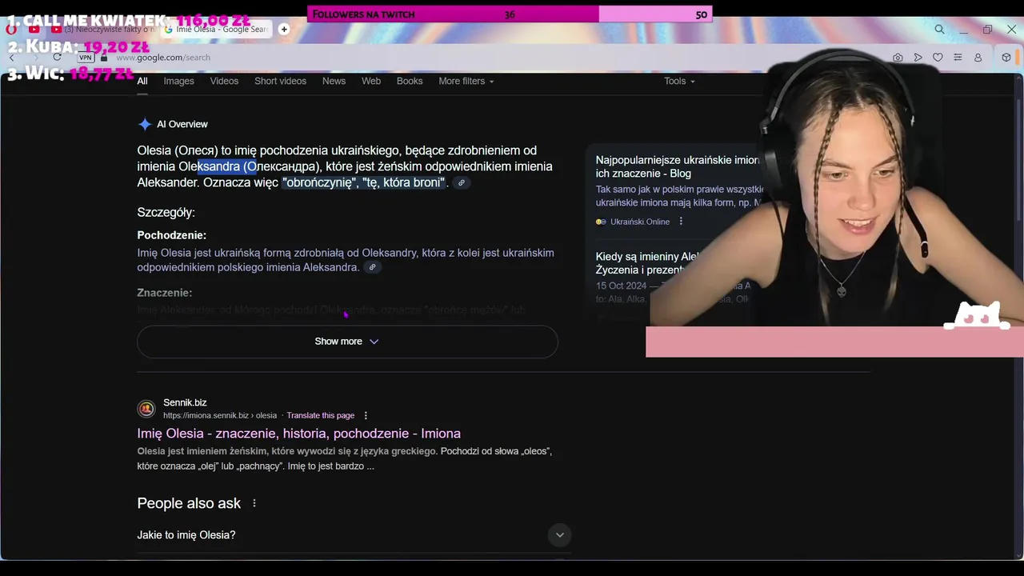Switch to Books results
Viewport: 1024px width, 576px height.
coord(410,81)
